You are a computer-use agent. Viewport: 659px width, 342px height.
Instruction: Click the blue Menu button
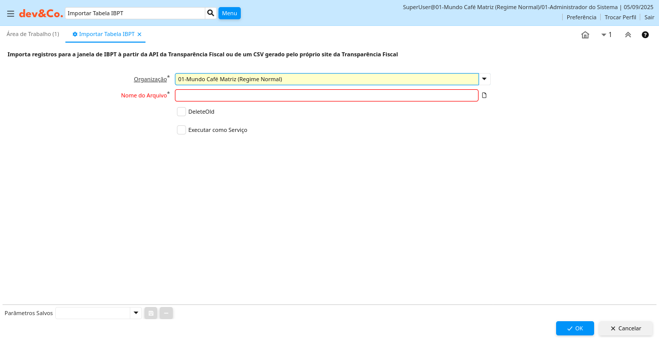[x=229, y=13]
